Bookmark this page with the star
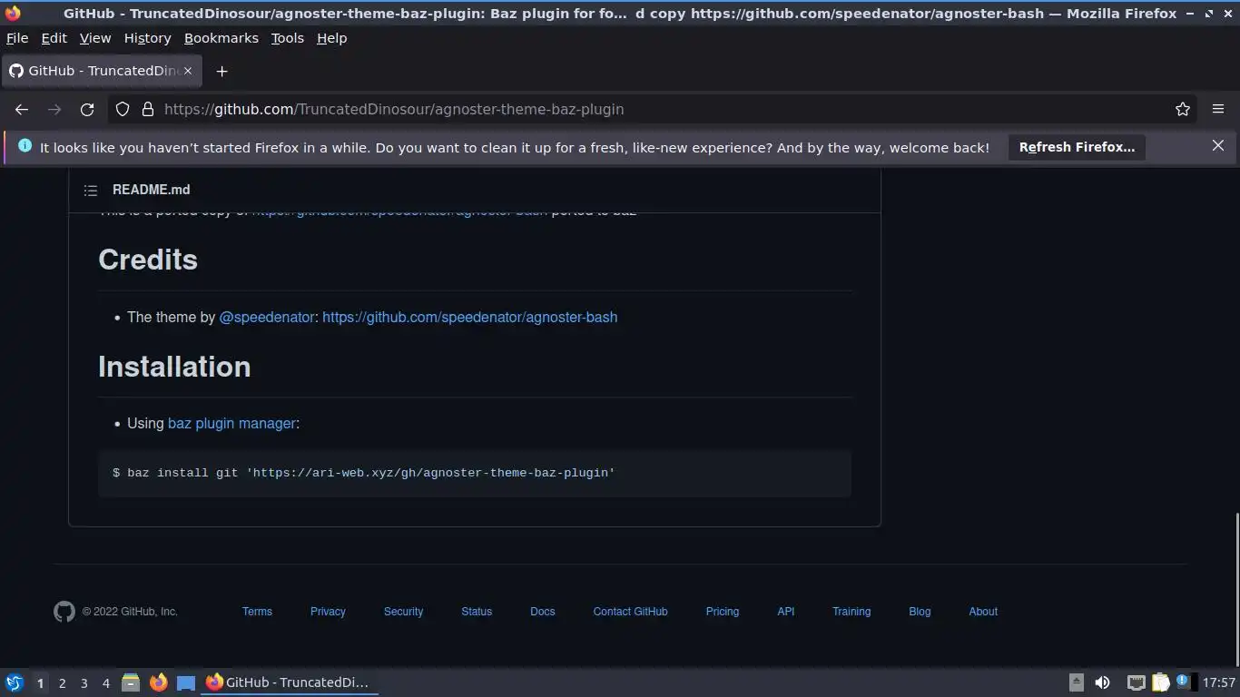 (x=1182, y=109)
